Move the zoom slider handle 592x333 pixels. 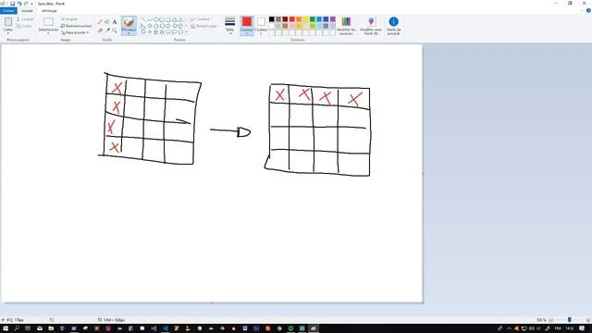pos(570,320)
